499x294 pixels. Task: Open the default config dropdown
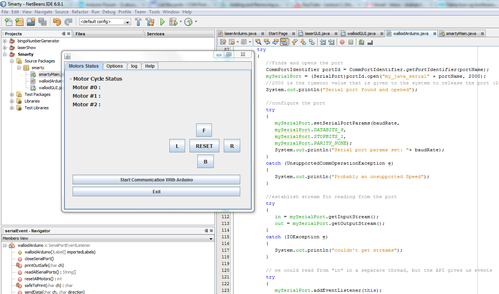(x=128, y=22)
